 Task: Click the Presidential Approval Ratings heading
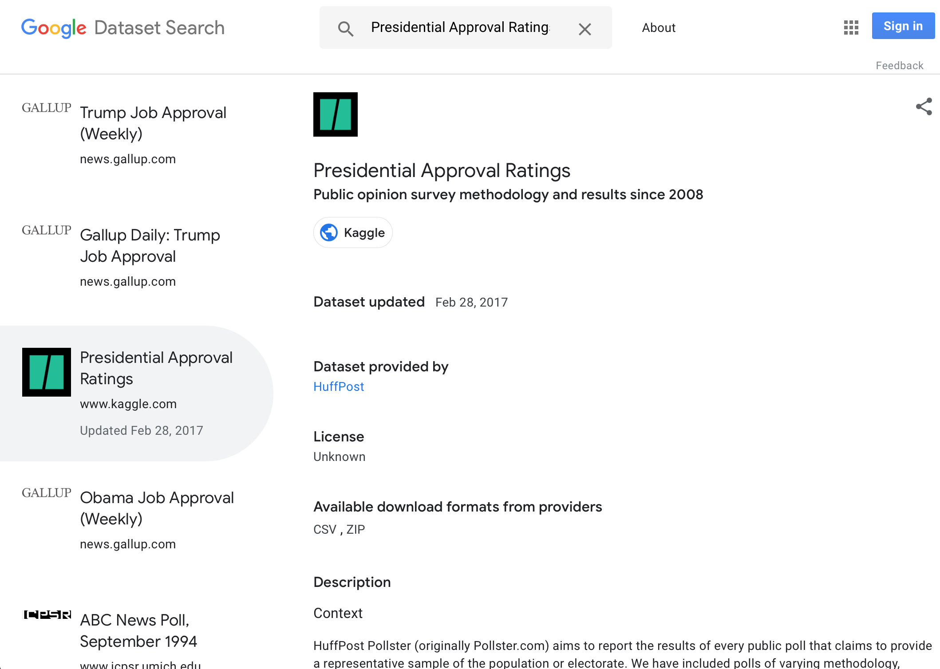click(442, 171)
